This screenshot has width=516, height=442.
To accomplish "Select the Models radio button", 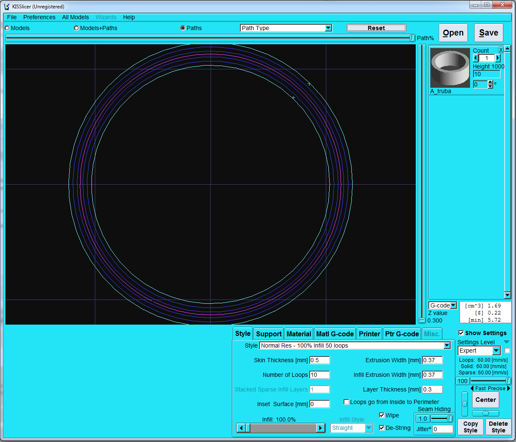I will (7, 28).
